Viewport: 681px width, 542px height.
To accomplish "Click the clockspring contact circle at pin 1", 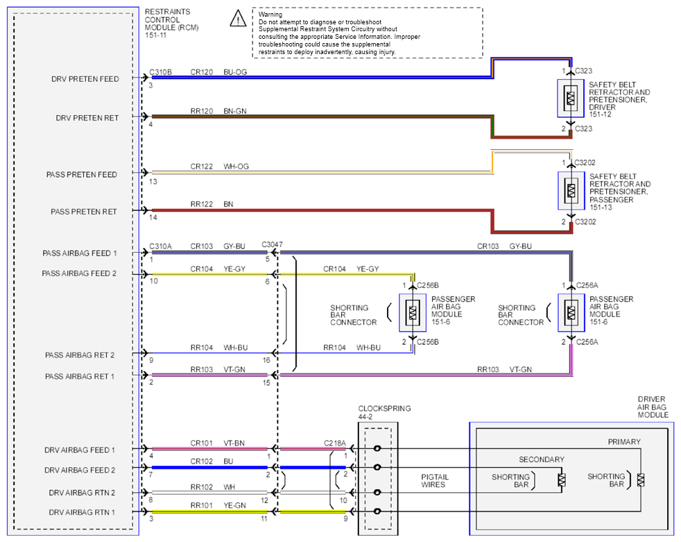I will coord(377,448).
